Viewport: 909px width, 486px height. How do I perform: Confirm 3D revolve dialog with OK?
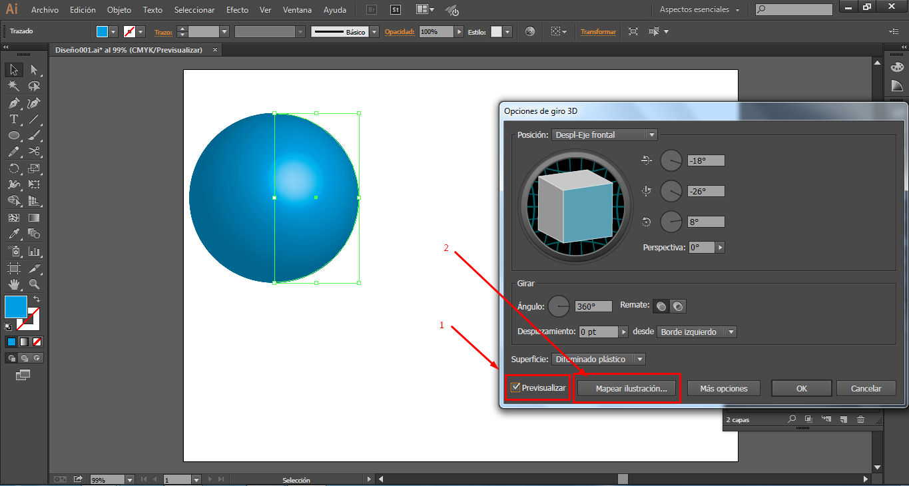802,388
